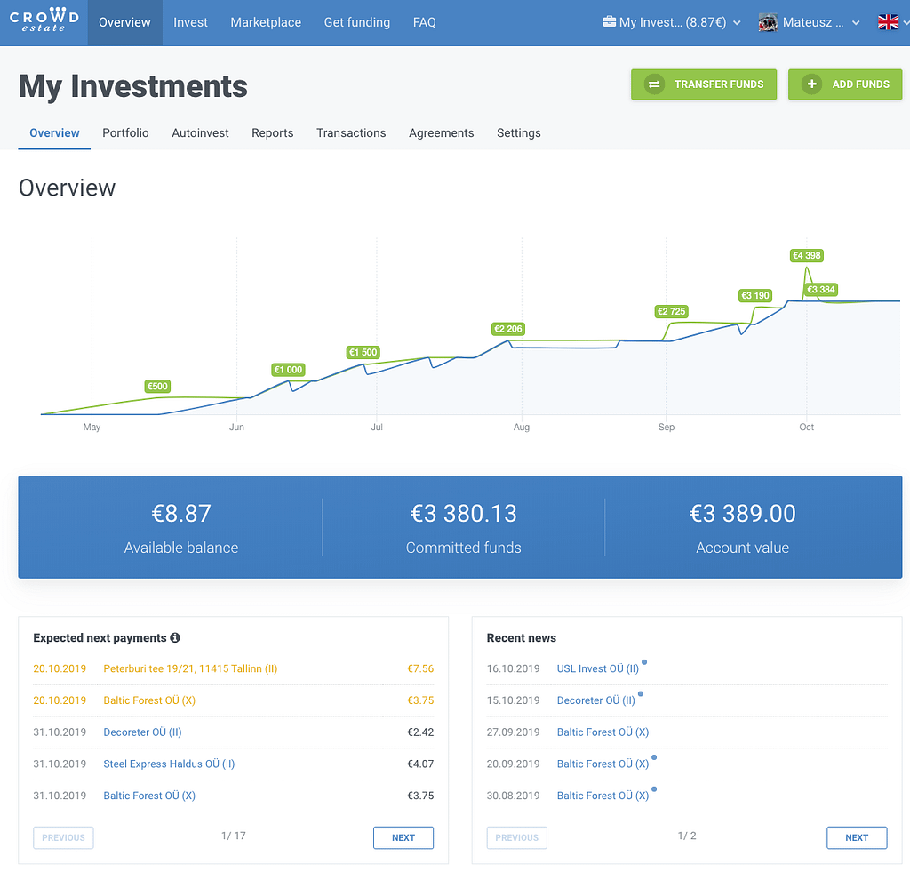Click the €4 398 chart data label
Image resolution: width=910 pixels, height=872 pixels.
(x=807, y=256)
